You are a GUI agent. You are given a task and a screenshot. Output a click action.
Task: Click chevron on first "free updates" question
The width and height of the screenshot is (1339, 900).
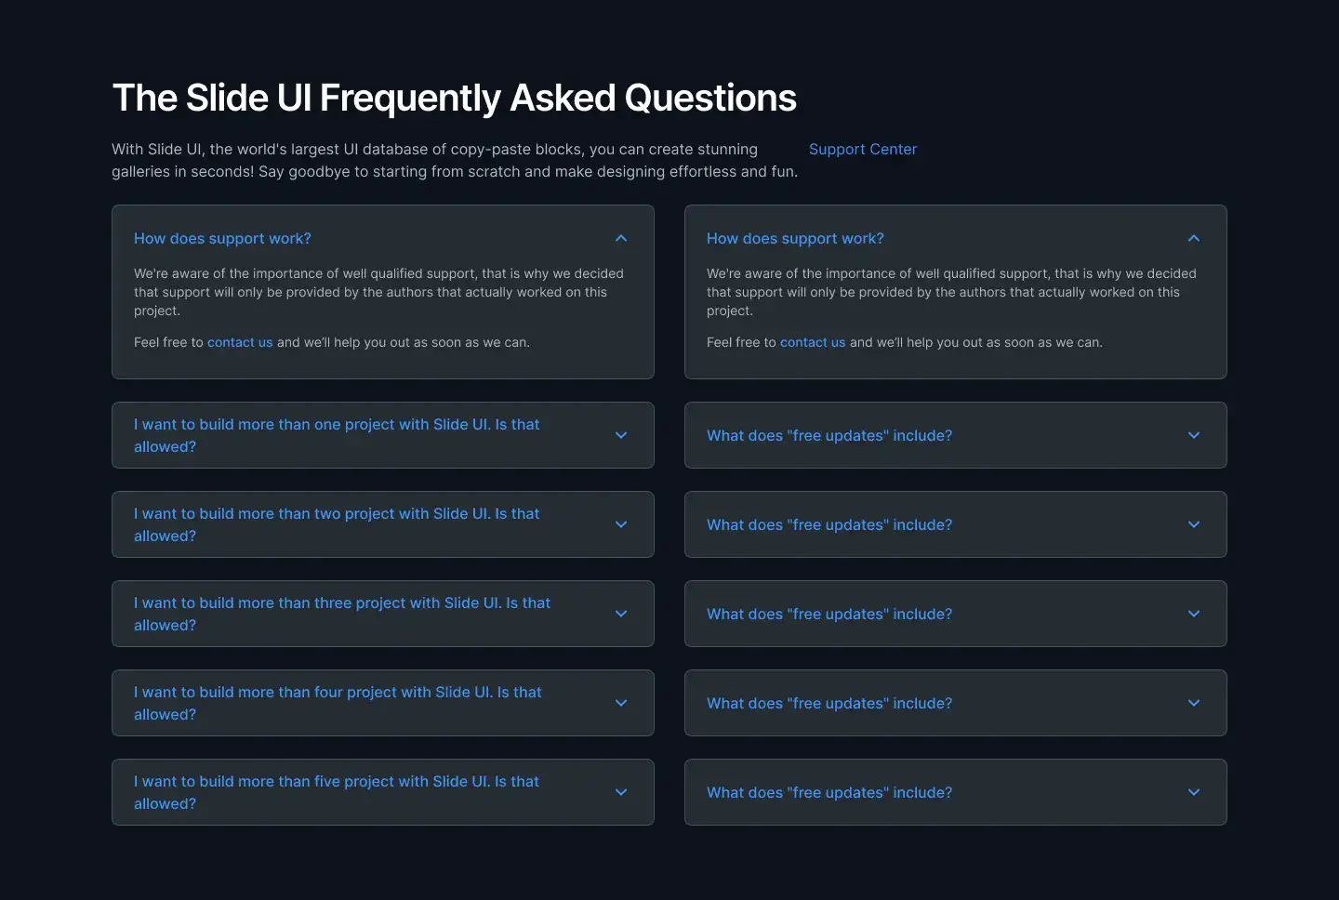click(1194, 435)
